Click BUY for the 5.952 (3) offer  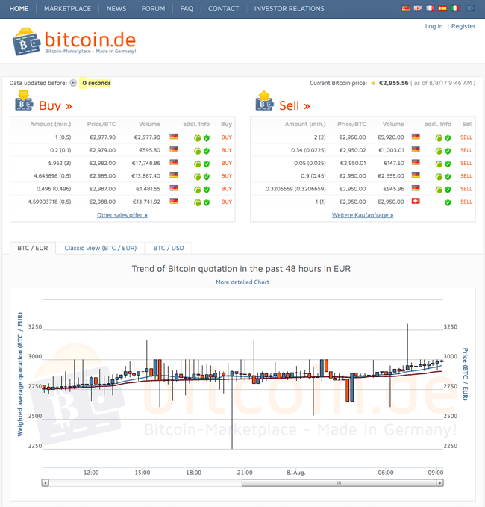[227, 163]
